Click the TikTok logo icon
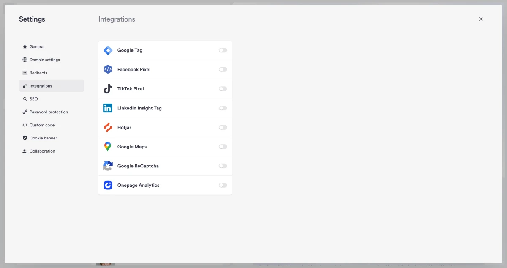The image size is (507, 268). click(108, 89)
